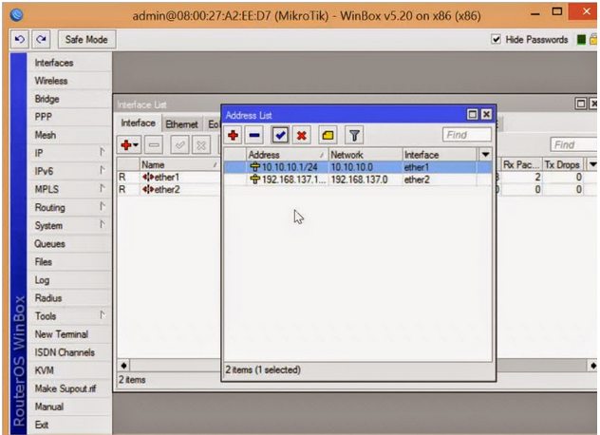
Task: Expand the IPv6 submenu
Action: pos(69,171)
